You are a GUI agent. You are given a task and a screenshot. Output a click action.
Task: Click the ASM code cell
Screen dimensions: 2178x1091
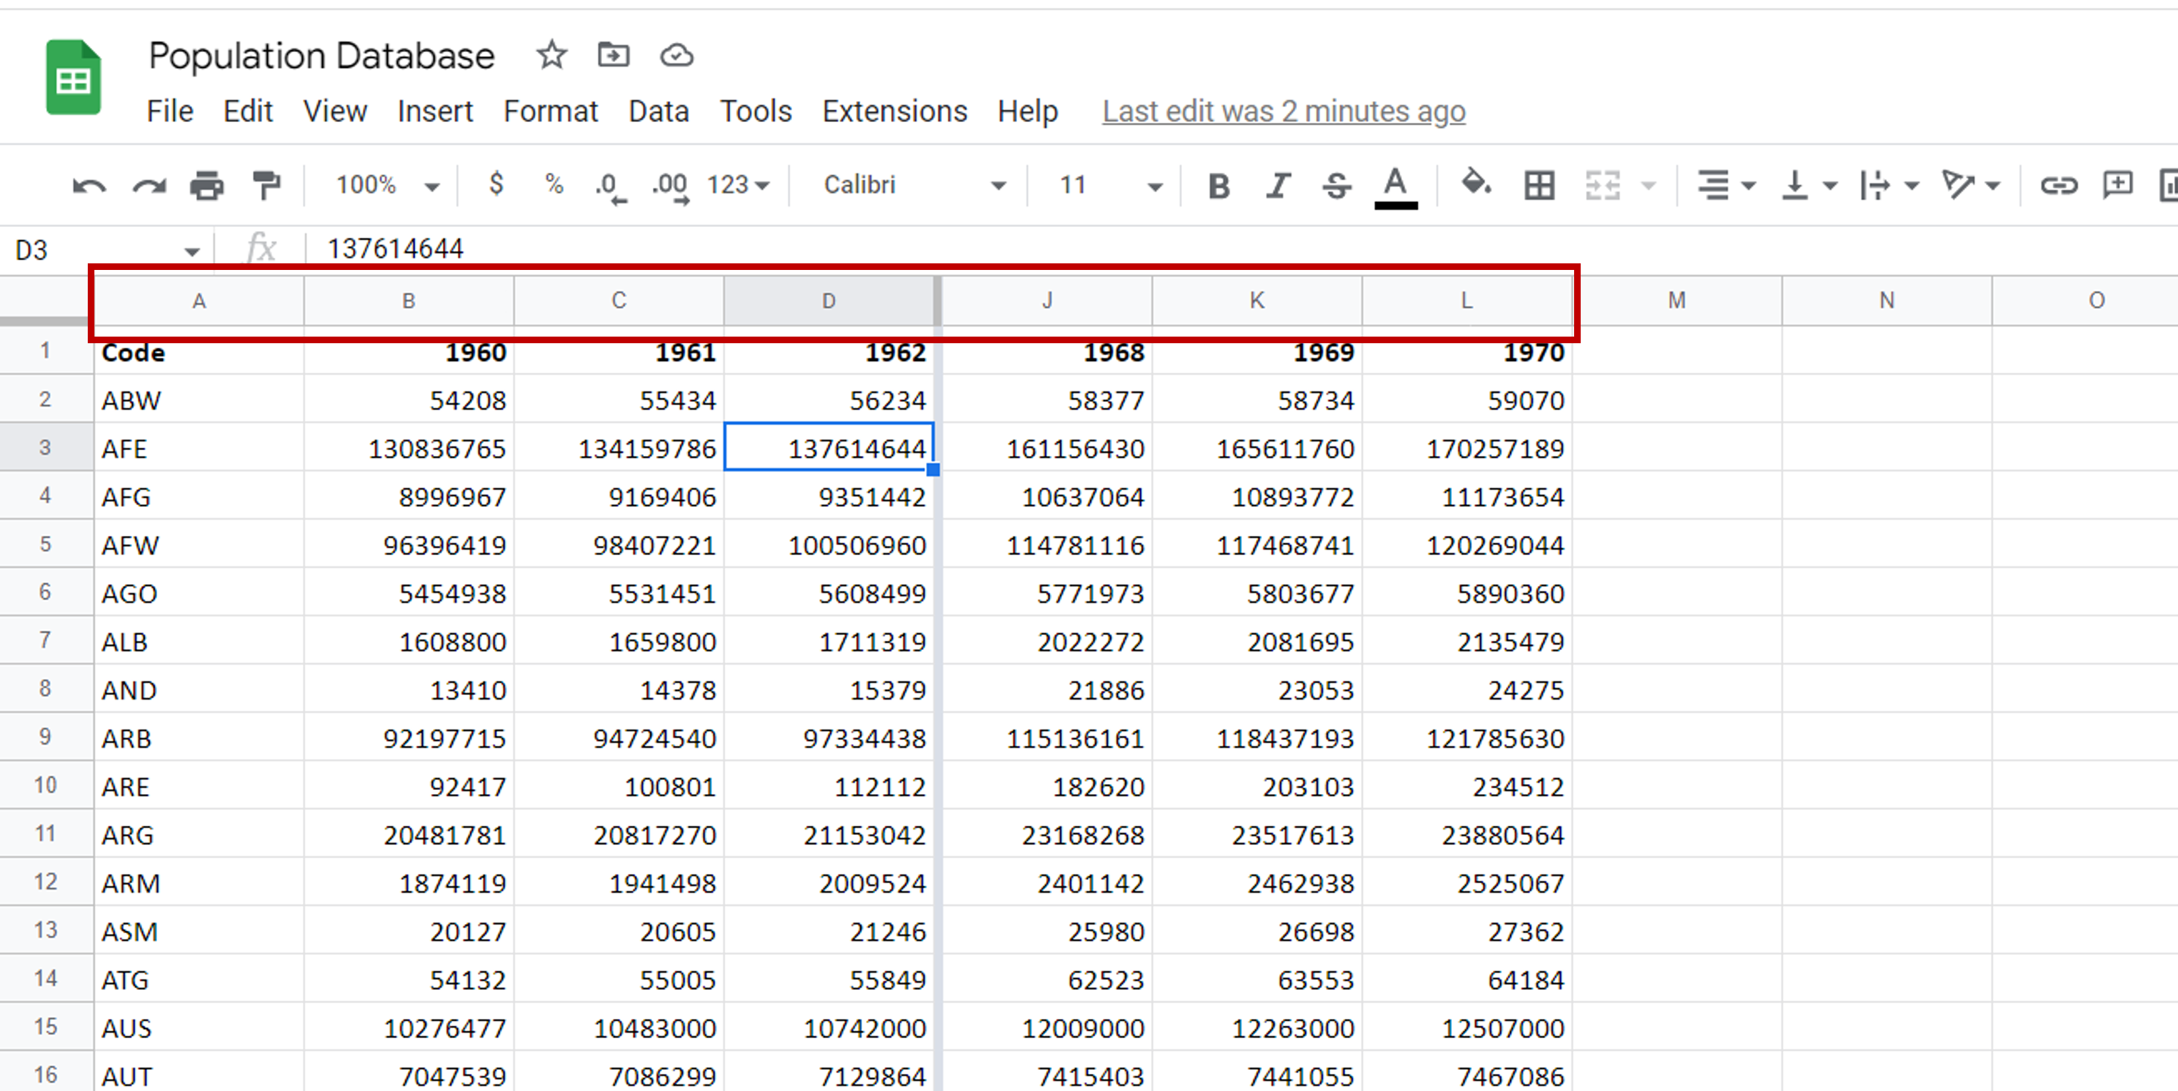tap(199, 931)
